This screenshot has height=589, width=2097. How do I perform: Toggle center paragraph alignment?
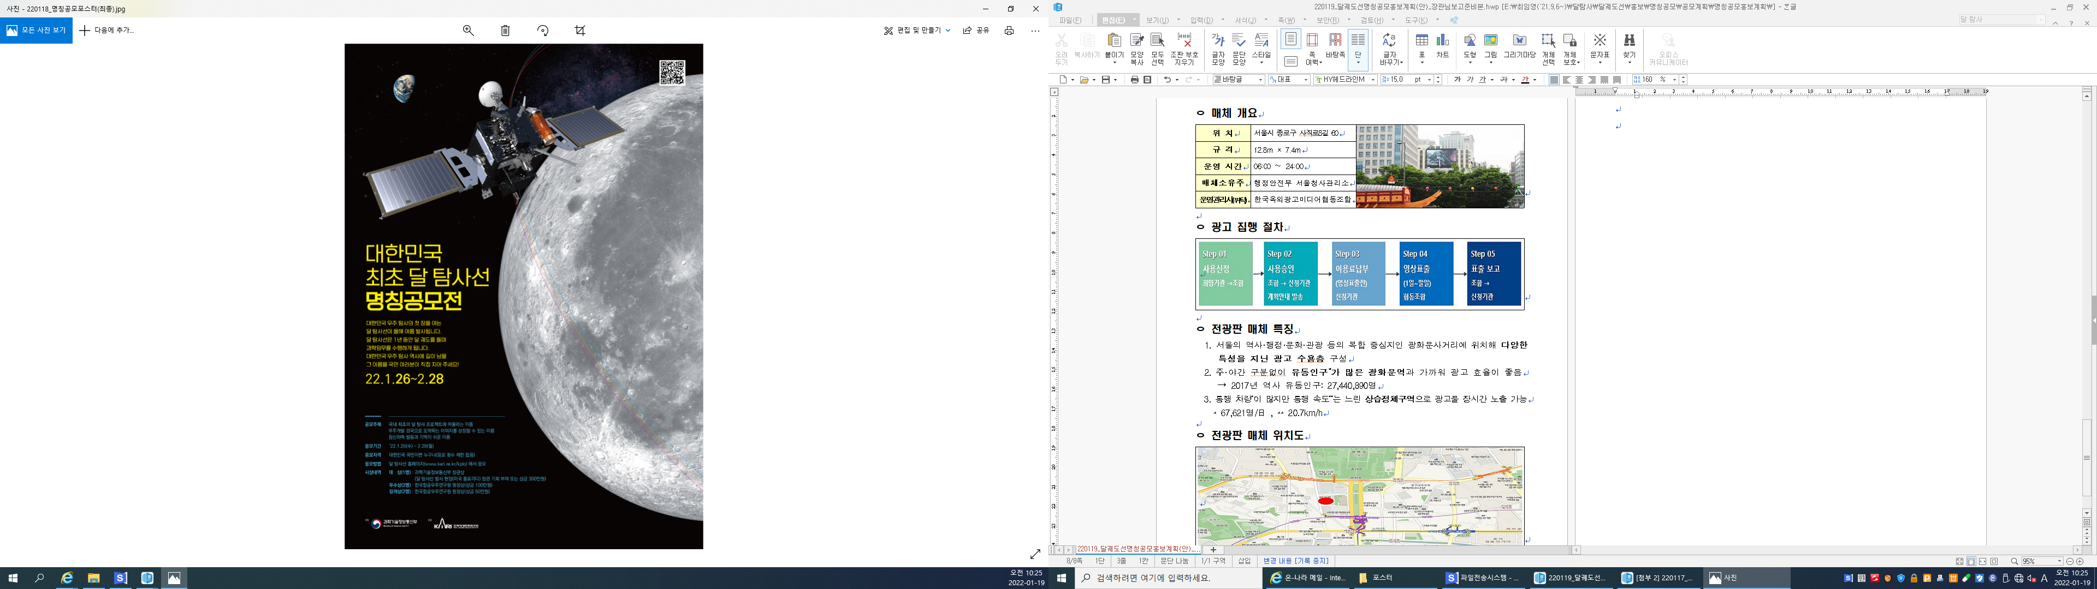tap(1579, 80)
